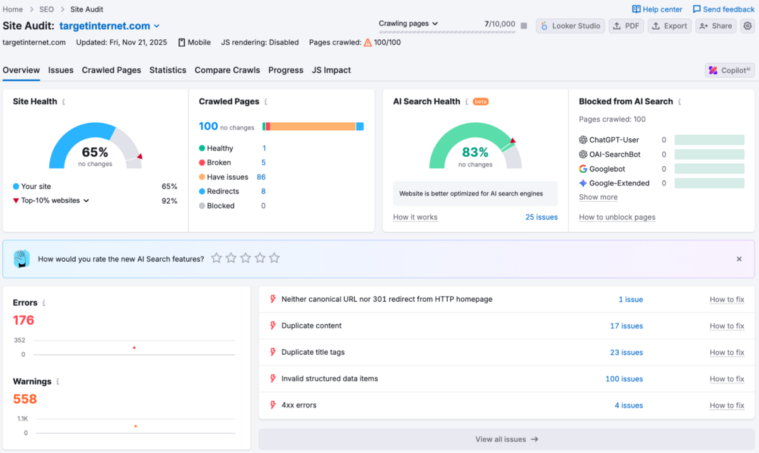
Task: Click the Share button
Action: (x=716, y=26)
